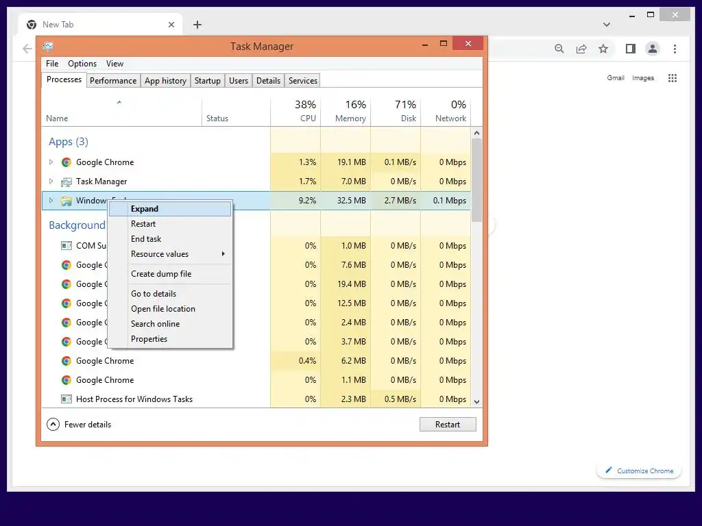Click Chrome icon in the 1.1 MB row
This screenshot has width=702, height=526.
click(x=66, y=380)
